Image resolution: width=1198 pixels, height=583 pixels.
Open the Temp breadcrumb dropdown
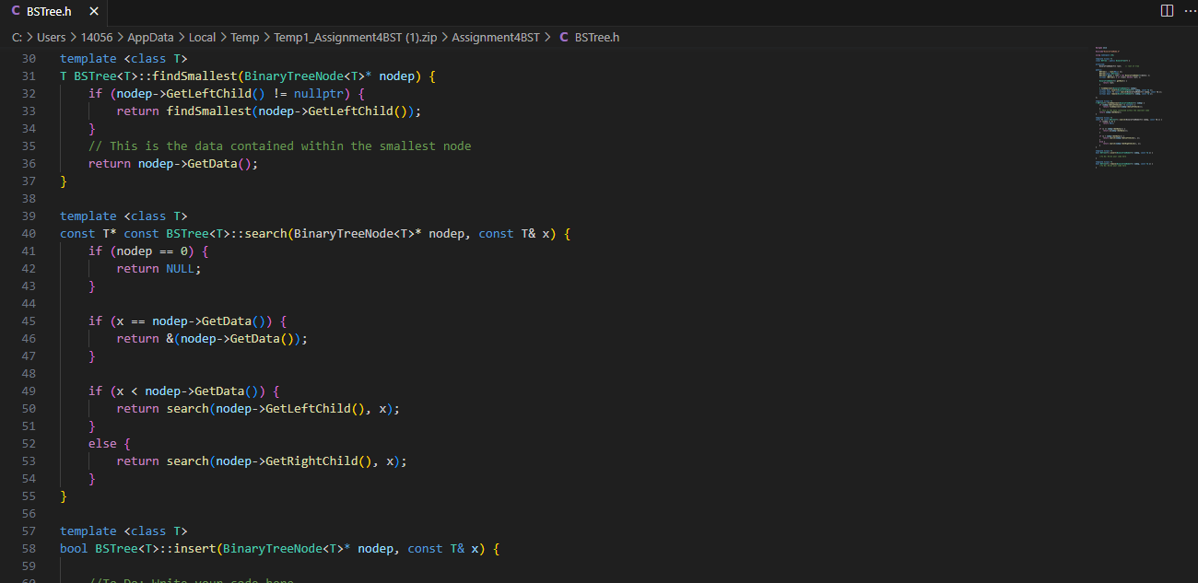point(245,37)
